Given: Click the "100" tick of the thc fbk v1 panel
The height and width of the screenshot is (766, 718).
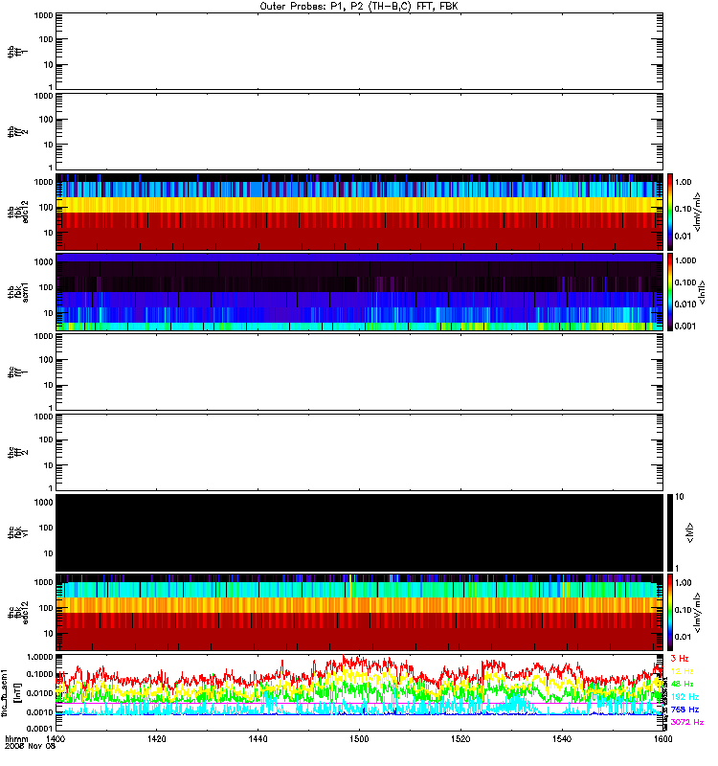Looking at the screenshot, I should coord(46,528).
